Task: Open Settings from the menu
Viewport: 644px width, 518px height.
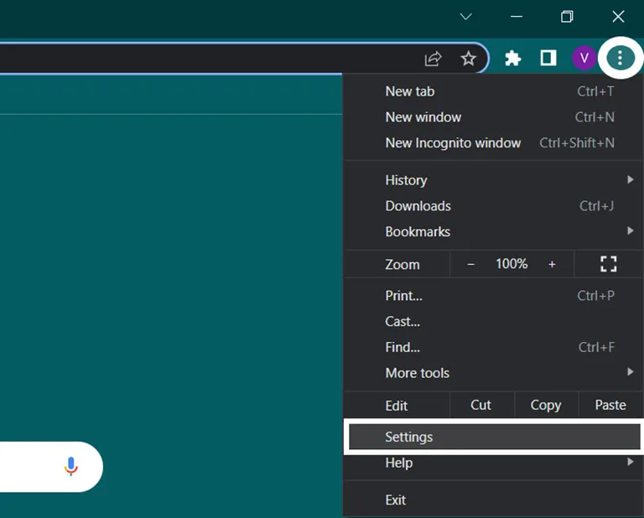Action: (x=494, y=437)
